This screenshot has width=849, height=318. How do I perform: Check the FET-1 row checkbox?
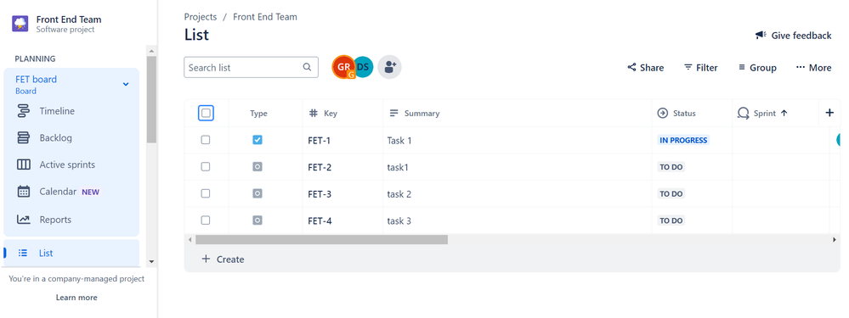click(x=205, y=140)
